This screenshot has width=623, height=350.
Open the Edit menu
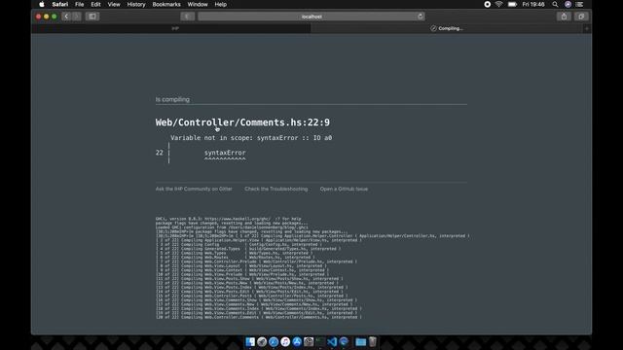[95, 4]
